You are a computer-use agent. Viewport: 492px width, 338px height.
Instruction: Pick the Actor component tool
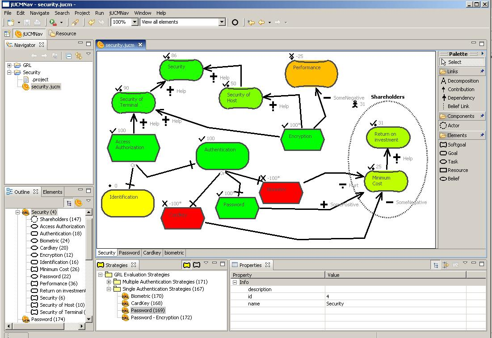click(x=453, y=125)
